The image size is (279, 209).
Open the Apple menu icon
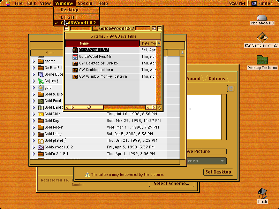point(8,3)
